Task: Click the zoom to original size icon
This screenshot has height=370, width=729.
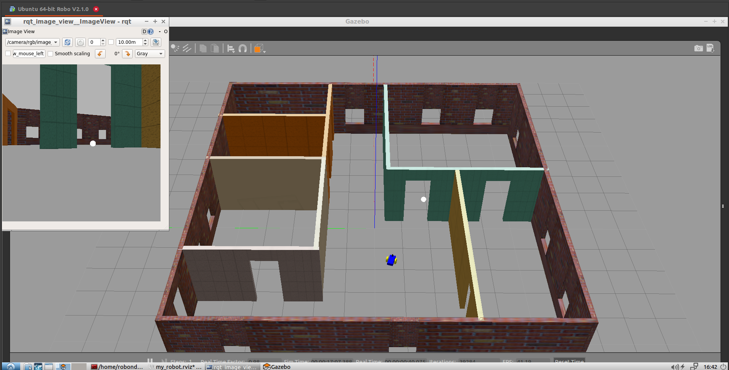Action: click(80, 42)
